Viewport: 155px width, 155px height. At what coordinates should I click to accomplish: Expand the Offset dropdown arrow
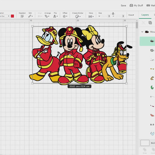[67, 16]
